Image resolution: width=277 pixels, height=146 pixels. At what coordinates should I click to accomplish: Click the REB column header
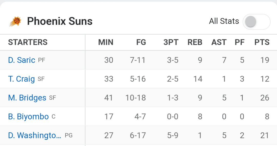(x=195, y=42)
